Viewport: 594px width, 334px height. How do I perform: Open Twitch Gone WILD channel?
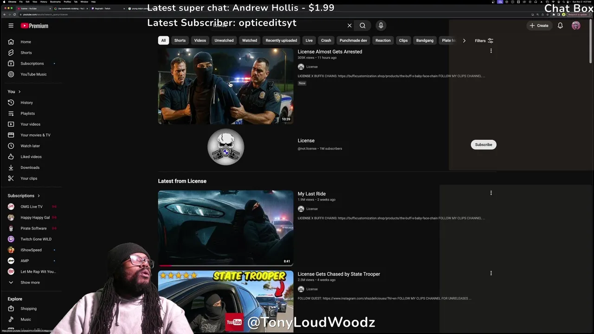(x=31, y=239)
